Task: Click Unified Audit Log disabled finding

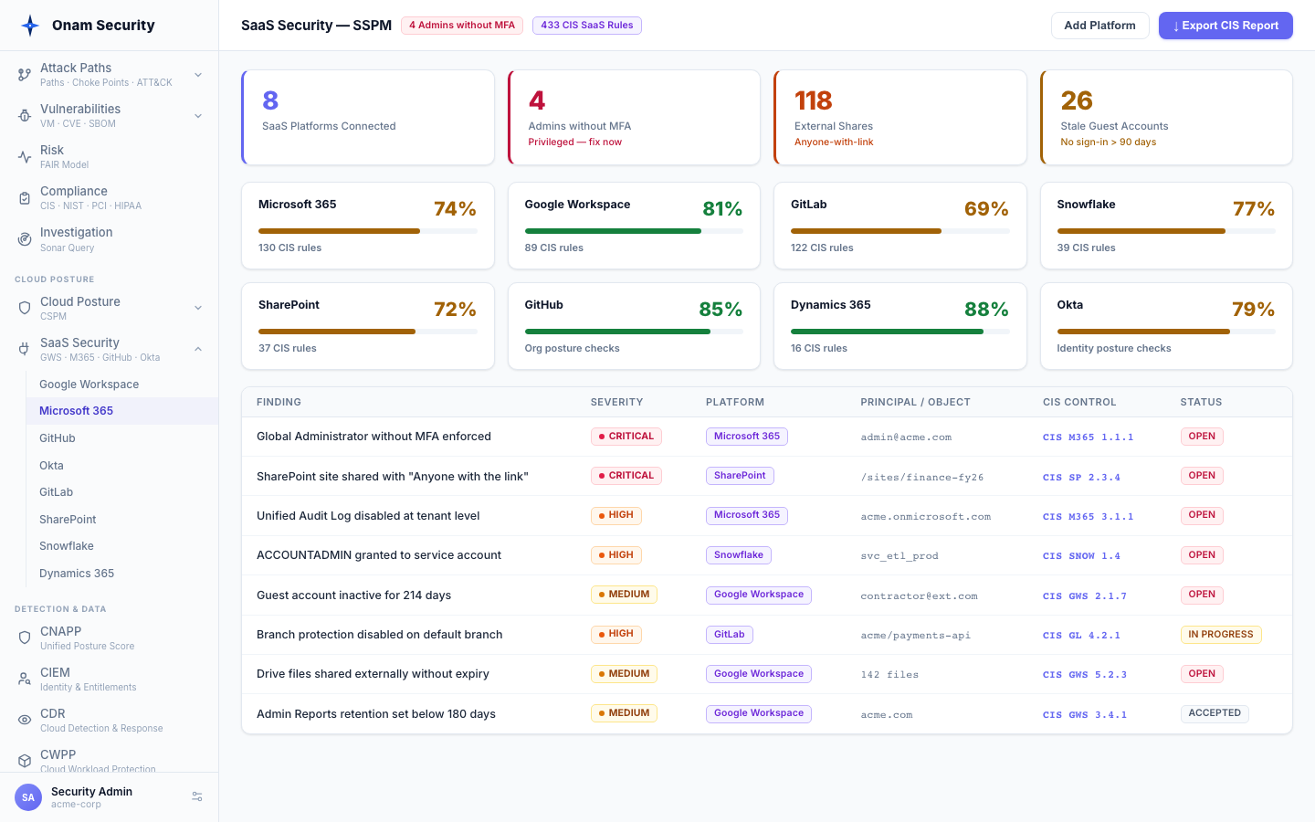Action: [x=368, y=516]
